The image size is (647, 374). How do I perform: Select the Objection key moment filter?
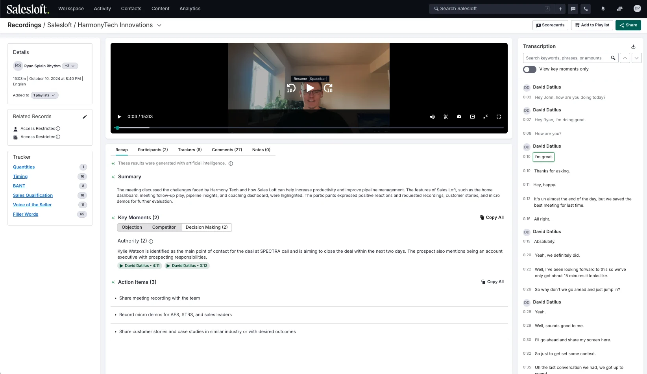point(132,227)
